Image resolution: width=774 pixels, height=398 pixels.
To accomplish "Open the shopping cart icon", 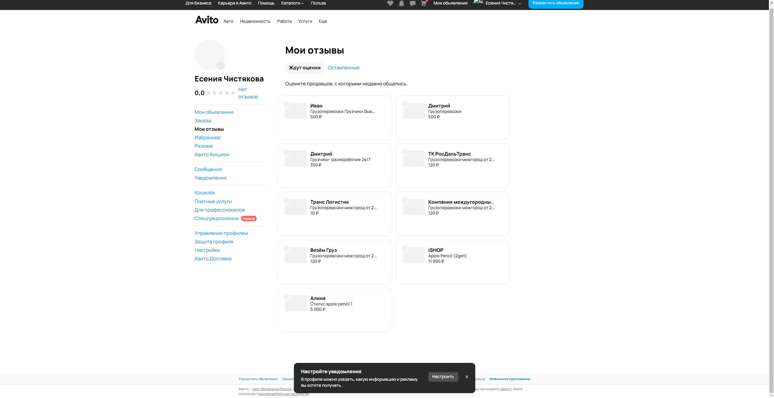I will (x=424, y=3).
